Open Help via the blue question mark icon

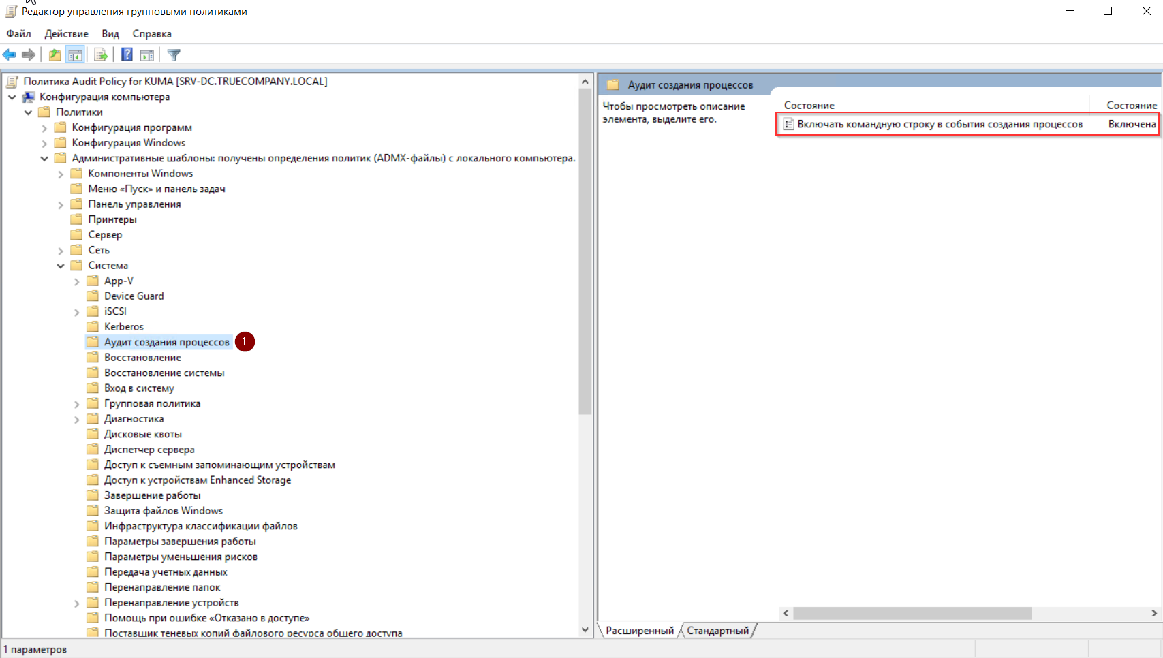[x=127, y=55]
